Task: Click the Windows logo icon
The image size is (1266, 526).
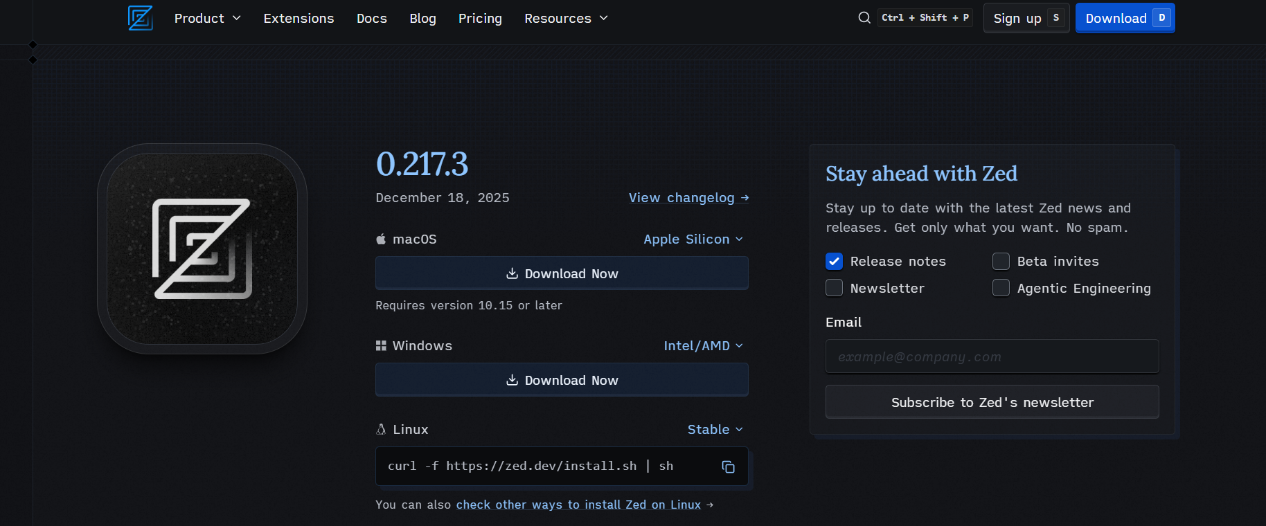Action: 381,346
